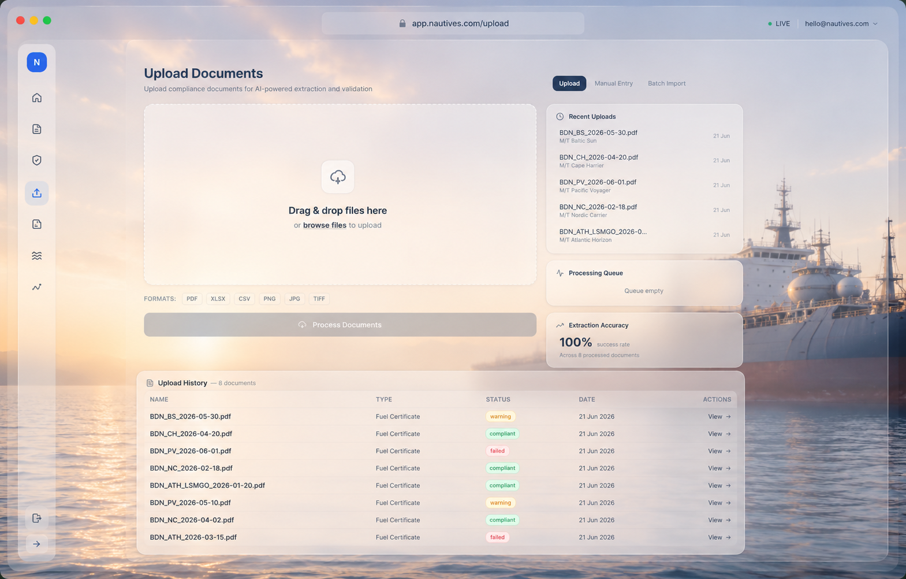Open recent upload BDN_PV_2026-06-01.pdf Pacific Voyager
Image resolution: width=906 pixels, height=579 pixels.
[x=644, y=186]
